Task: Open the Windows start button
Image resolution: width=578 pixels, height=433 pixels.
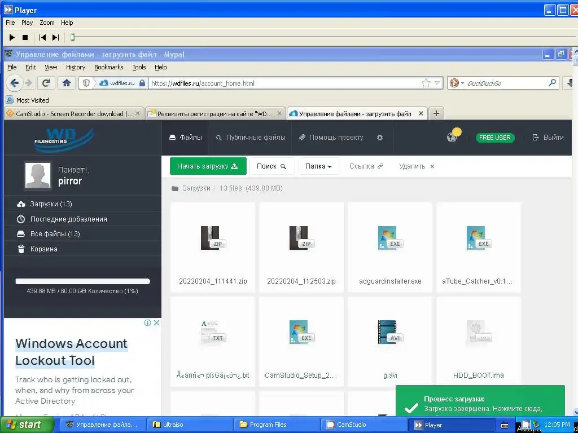Action: pyautogui.click(x=27, y=425)
